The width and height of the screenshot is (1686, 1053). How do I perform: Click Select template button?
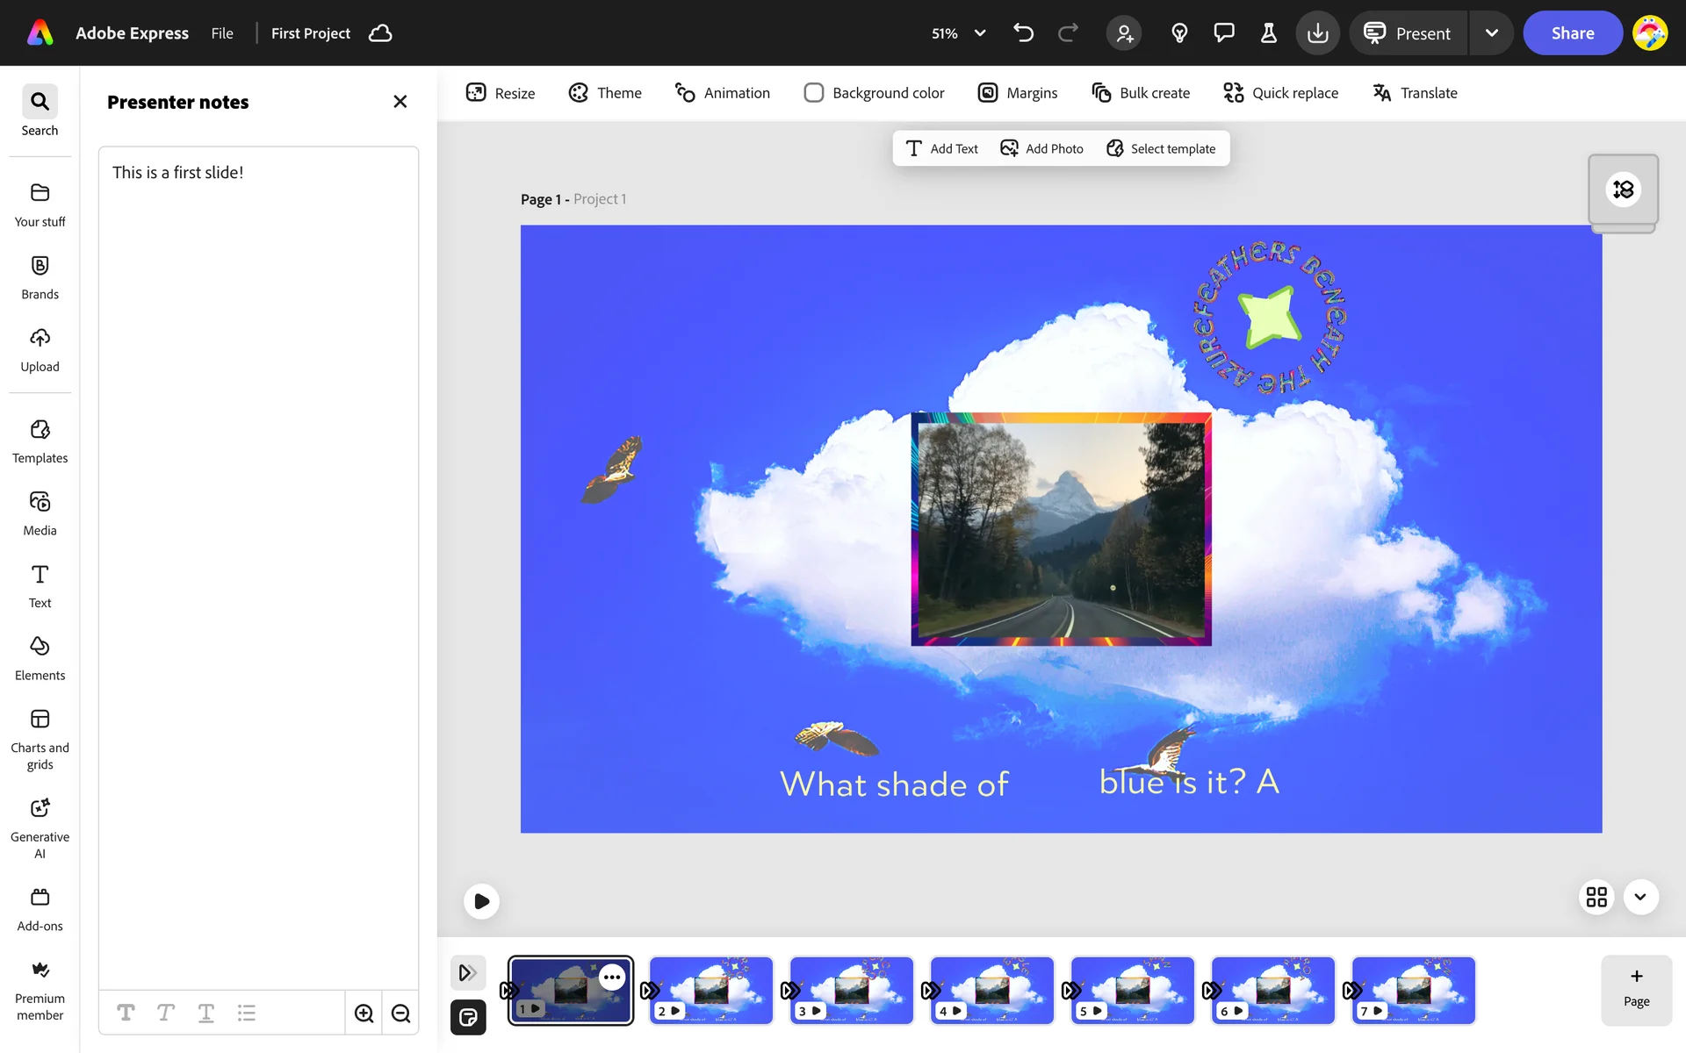click(x=1161, y=148)
